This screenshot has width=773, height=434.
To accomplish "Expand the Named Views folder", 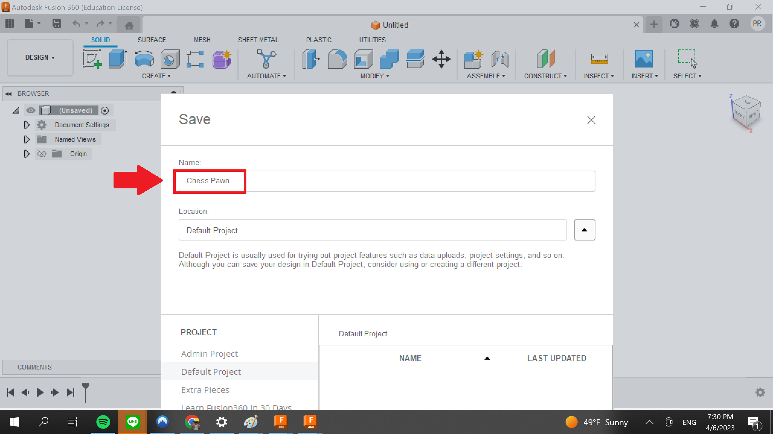I will pyautogui.click(x=26, y=139).
